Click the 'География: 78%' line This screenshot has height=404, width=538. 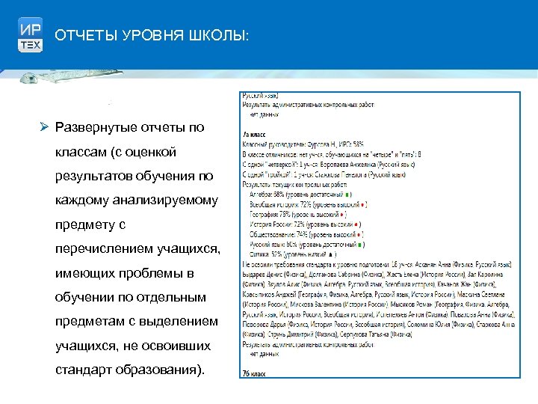298,215
